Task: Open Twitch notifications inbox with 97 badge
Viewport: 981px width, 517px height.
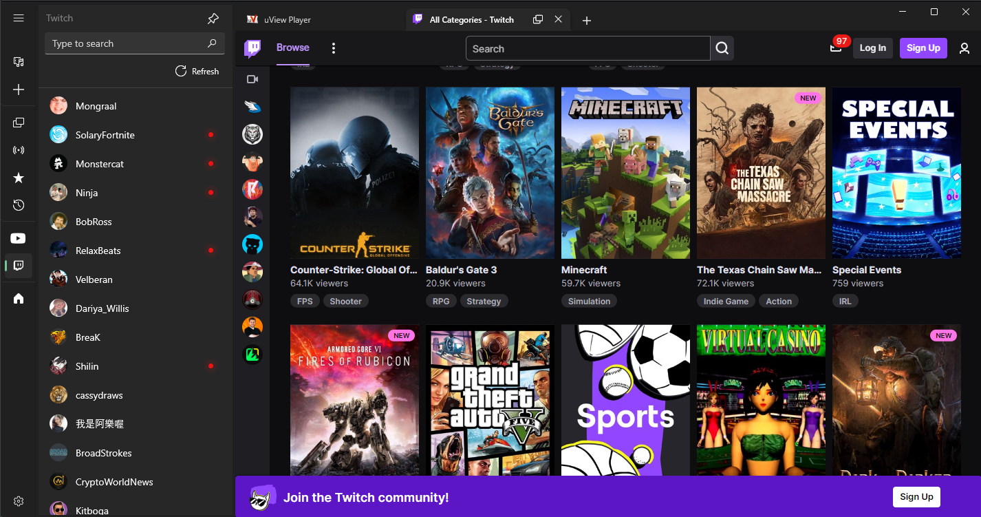Action: click(837, 48)
